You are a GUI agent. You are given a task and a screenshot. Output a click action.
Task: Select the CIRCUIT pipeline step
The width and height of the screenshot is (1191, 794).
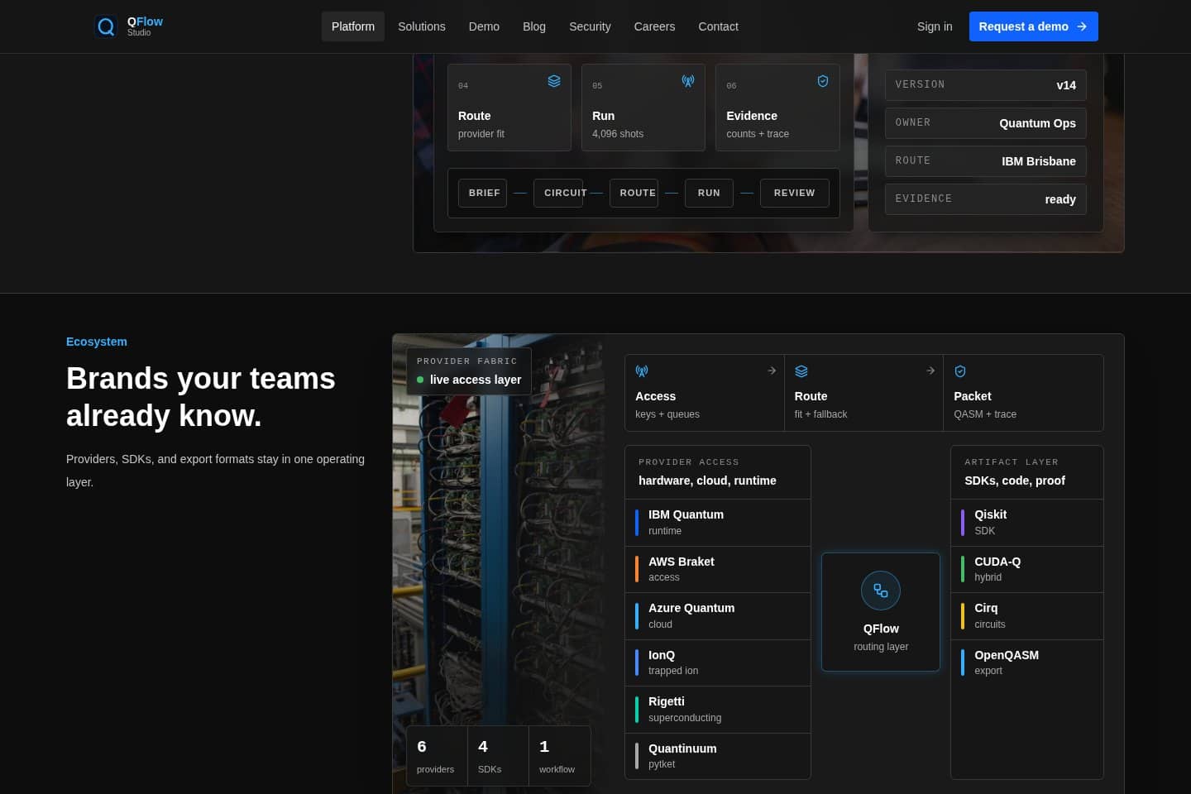click(558, 193)
